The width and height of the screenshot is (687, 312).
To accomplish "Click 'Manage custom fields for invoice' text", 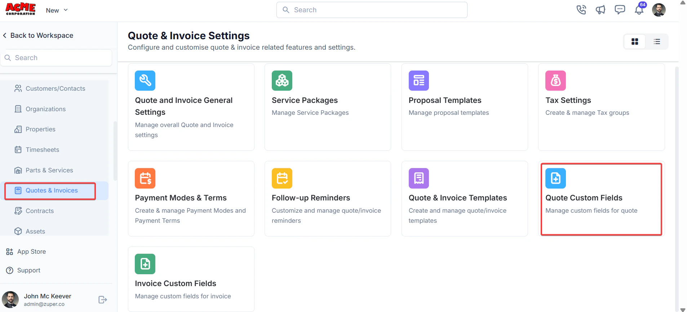I will [183, 296].
